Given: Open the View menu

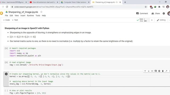Looking at the screenshot, I should coord(16,16).
